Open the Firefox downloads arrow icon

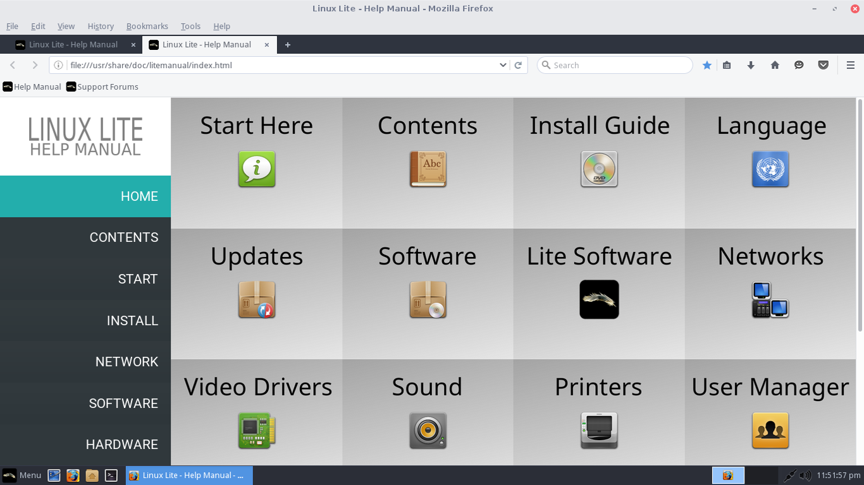tap(751, 65)
